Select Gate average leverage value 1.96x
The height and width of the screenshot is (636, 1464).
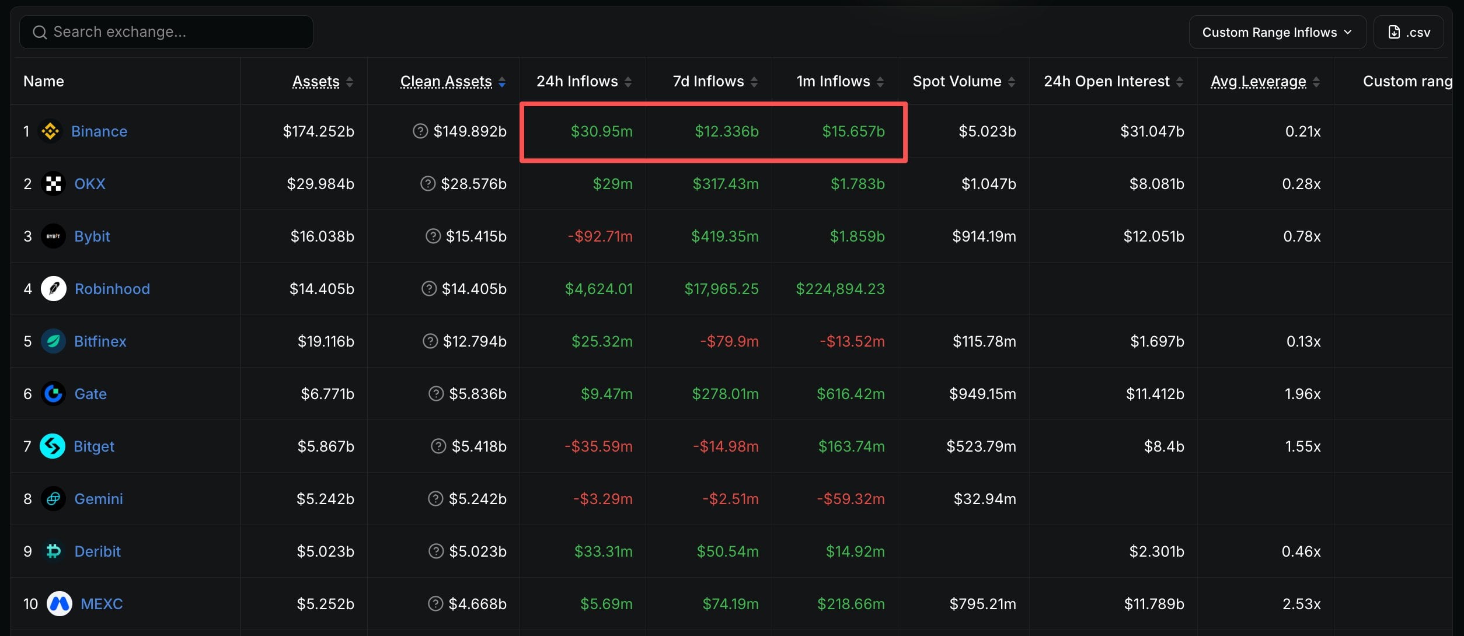click(x=1303, y=394)
